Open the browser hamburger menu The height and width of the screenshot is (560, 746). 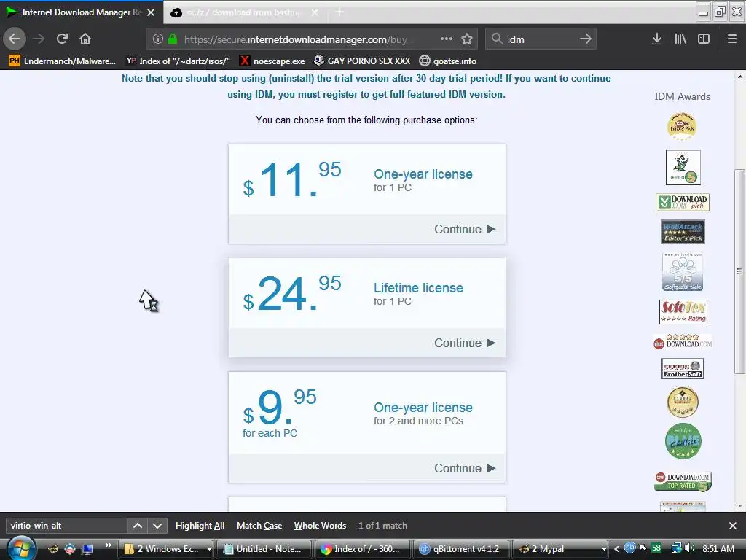point(732,39)
